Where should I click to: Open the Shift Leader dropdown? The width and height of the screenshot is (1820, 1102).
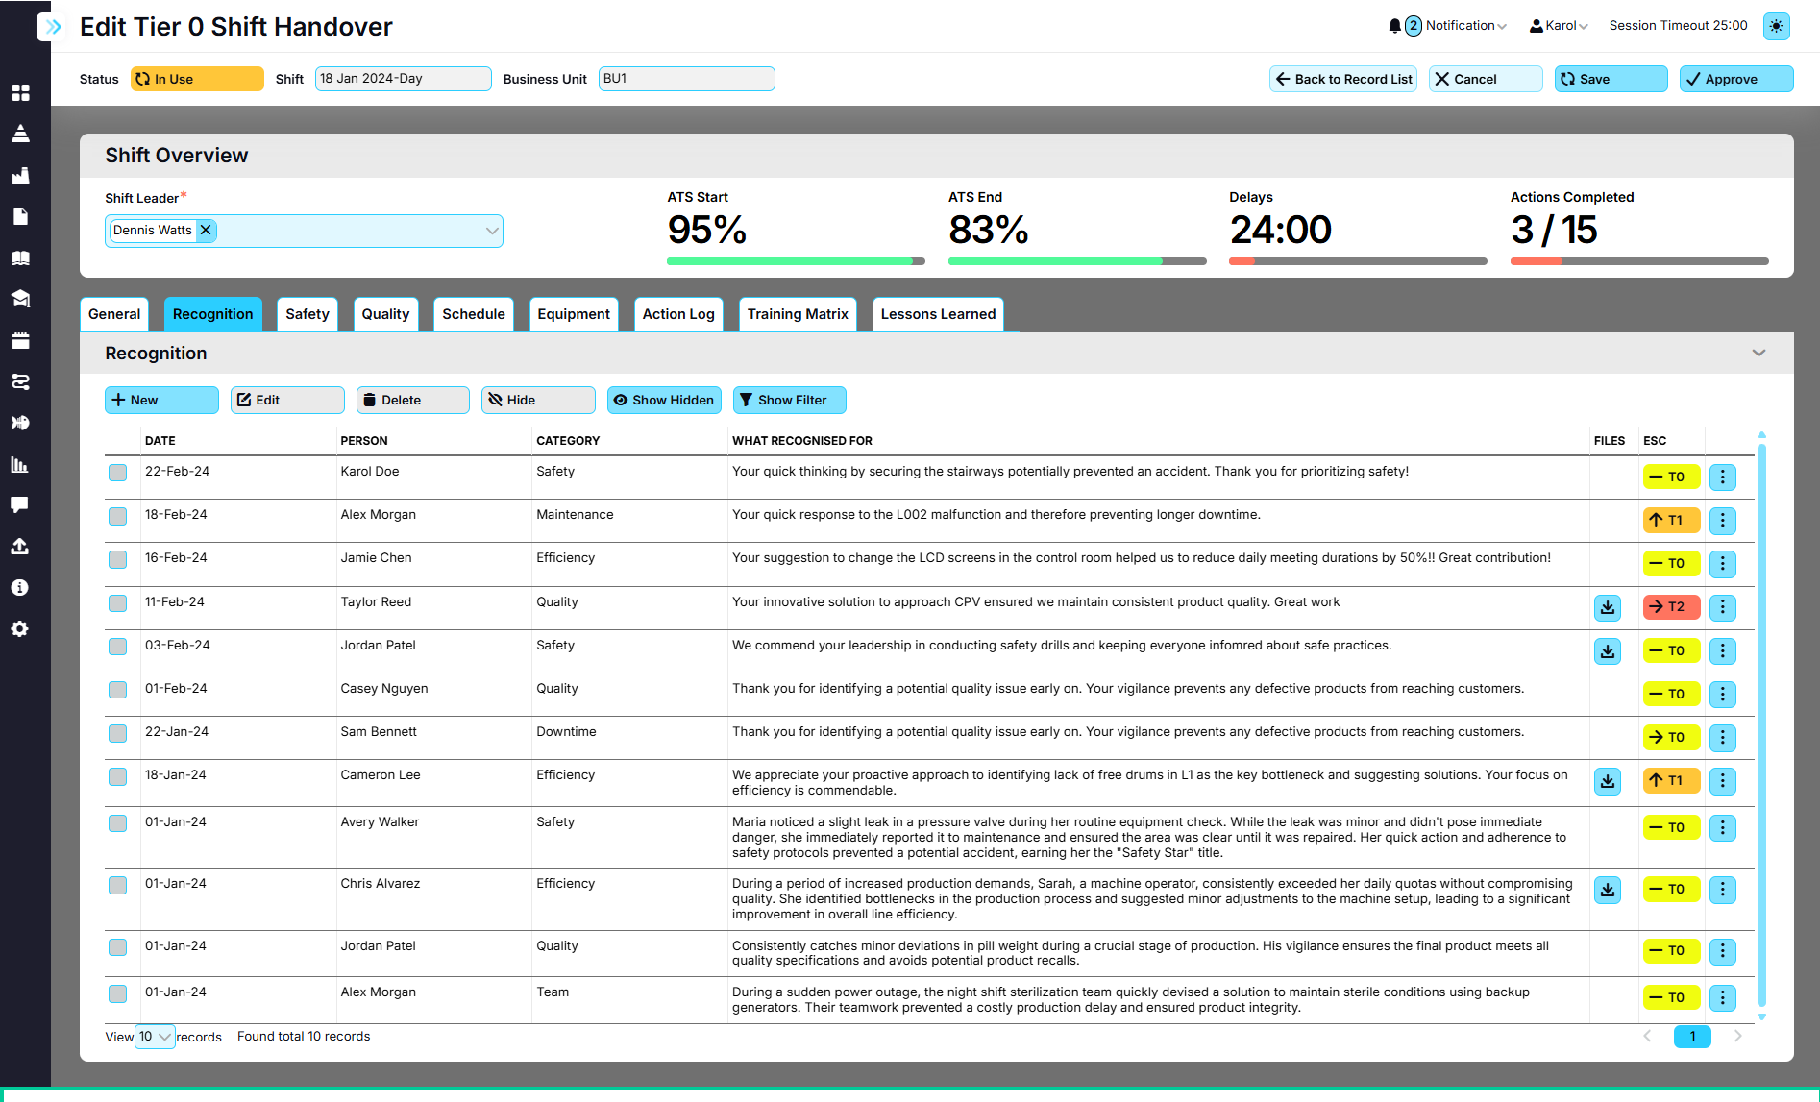pos(492,231)
